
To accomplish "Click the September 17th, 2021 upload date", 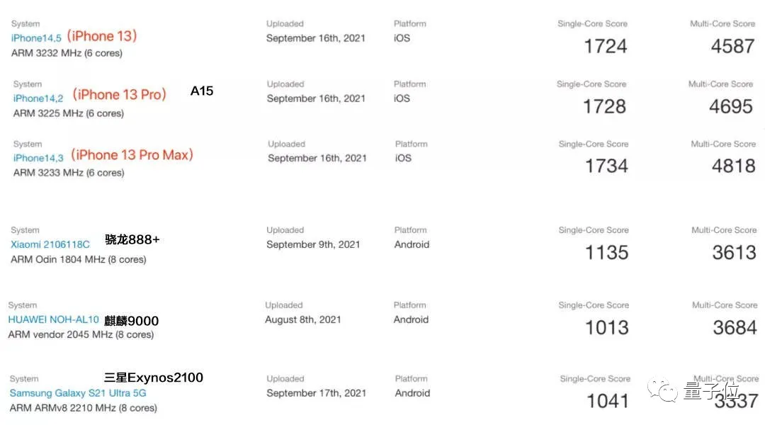I will [x=316, y=393].
